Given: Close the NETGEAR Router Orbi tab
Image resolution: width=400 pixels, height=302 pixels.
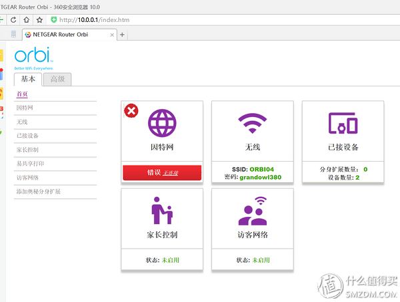Looking at the screenshot, I should click(x=112, y=35).
